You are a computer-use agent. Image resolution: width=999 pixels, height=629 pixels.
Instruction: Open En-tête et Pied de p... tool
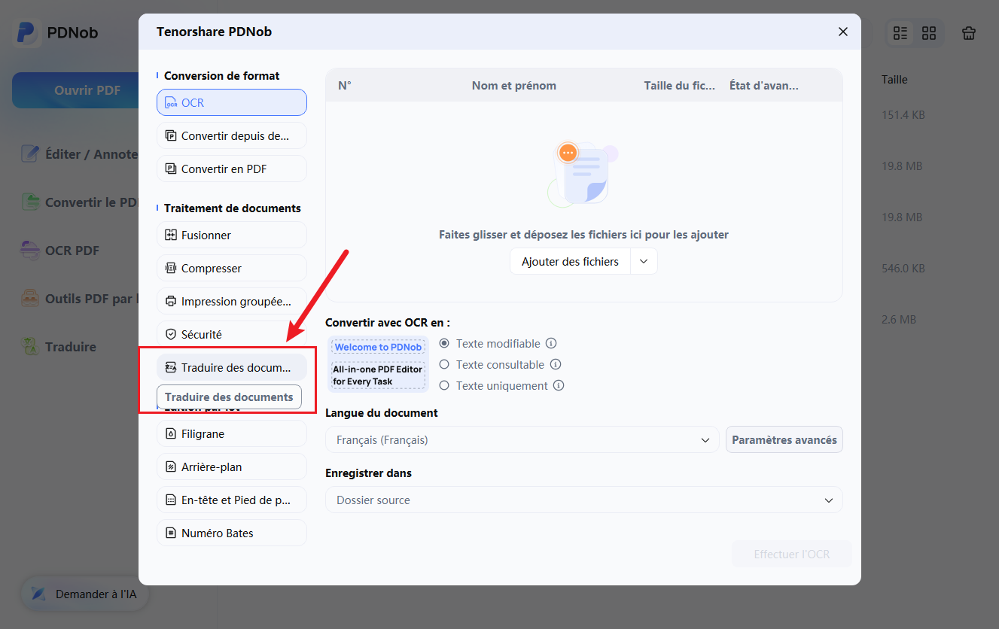click(232, 500)
